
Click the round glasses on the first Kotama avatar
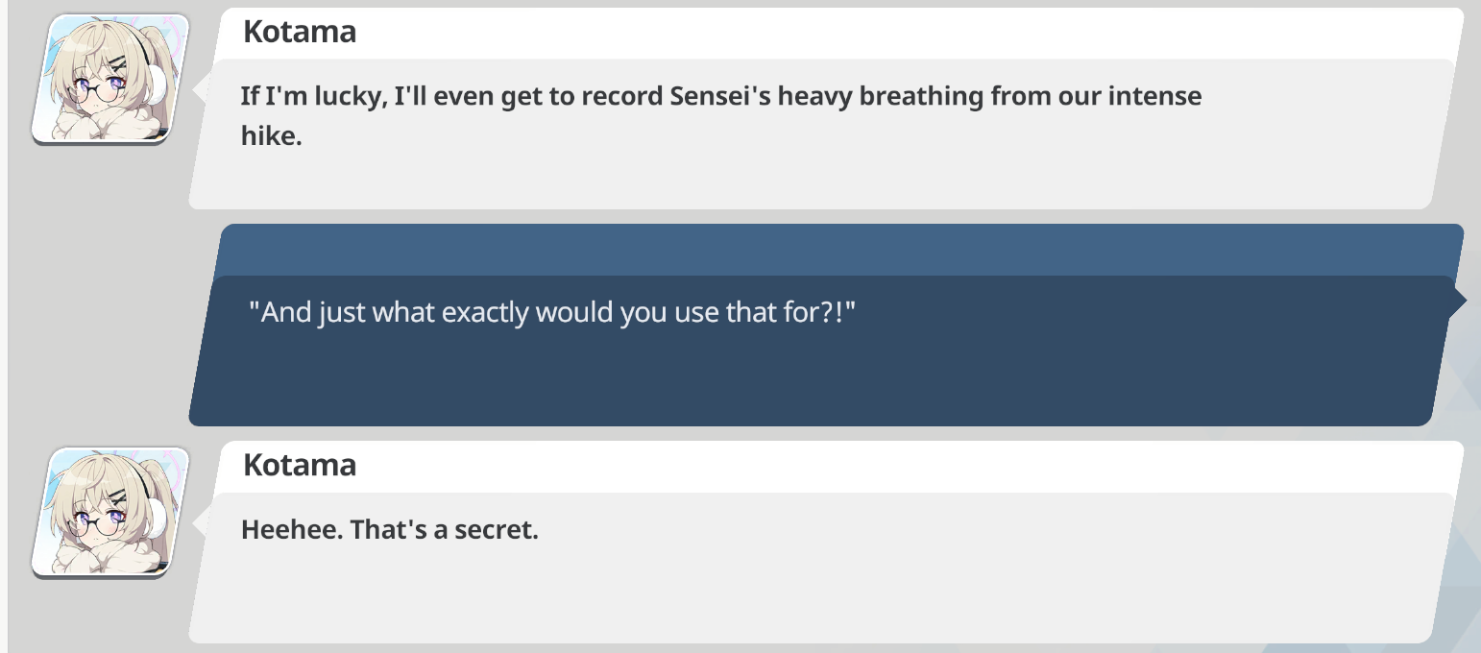coord(102,91)
